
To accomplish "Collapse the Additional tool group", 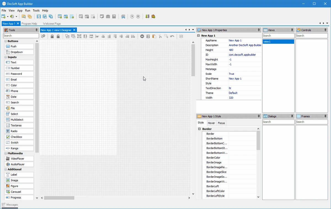I will 6,169.
